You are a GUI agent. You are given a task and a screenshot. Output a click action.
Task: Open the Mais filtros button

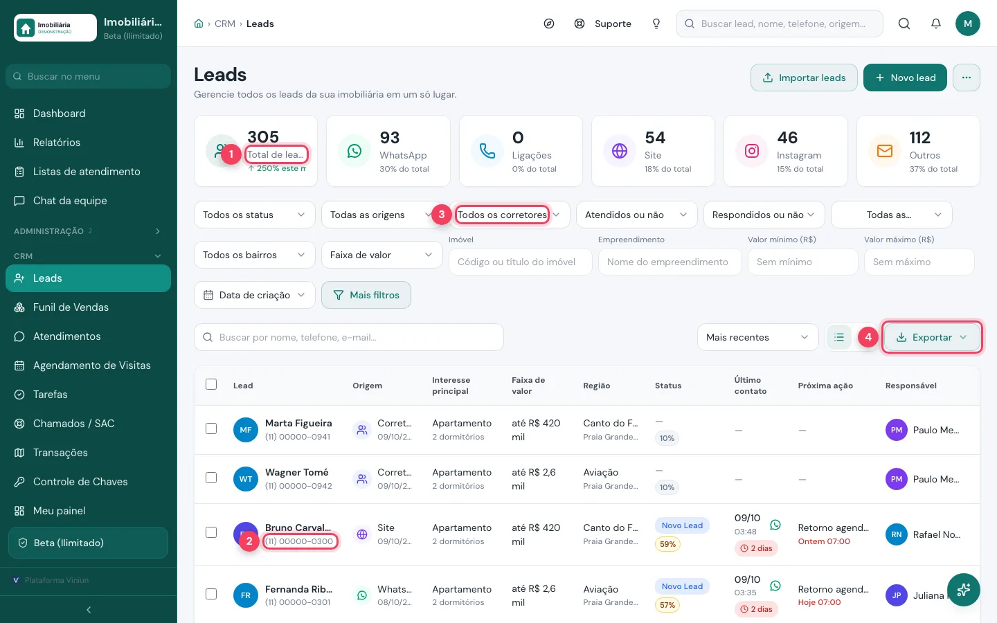pos(366,295)
